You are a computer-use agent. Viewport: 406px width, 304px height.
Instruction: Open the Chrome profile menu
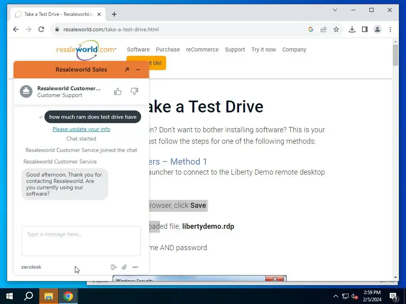pos(377,29)
